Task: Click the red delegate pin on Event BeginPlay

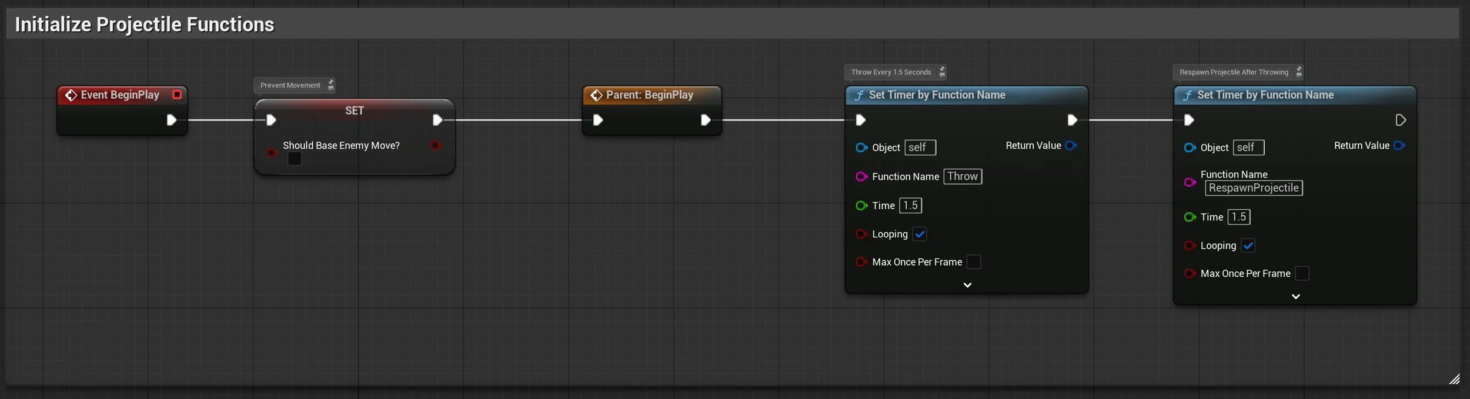Action: pyautogui.click(x=176, y=95)
